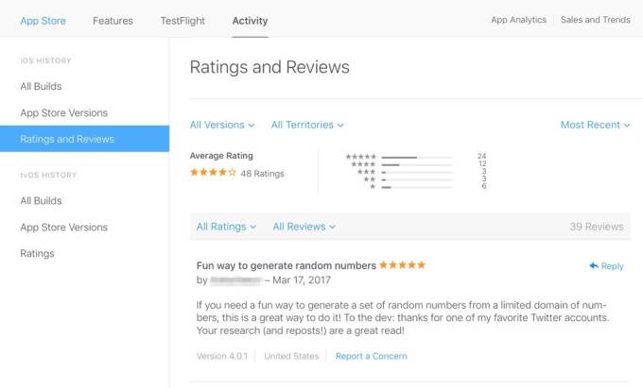Viewport: 643px width, 388px height.
Task: Click the one-star histogram row
Action: (416, 187)
